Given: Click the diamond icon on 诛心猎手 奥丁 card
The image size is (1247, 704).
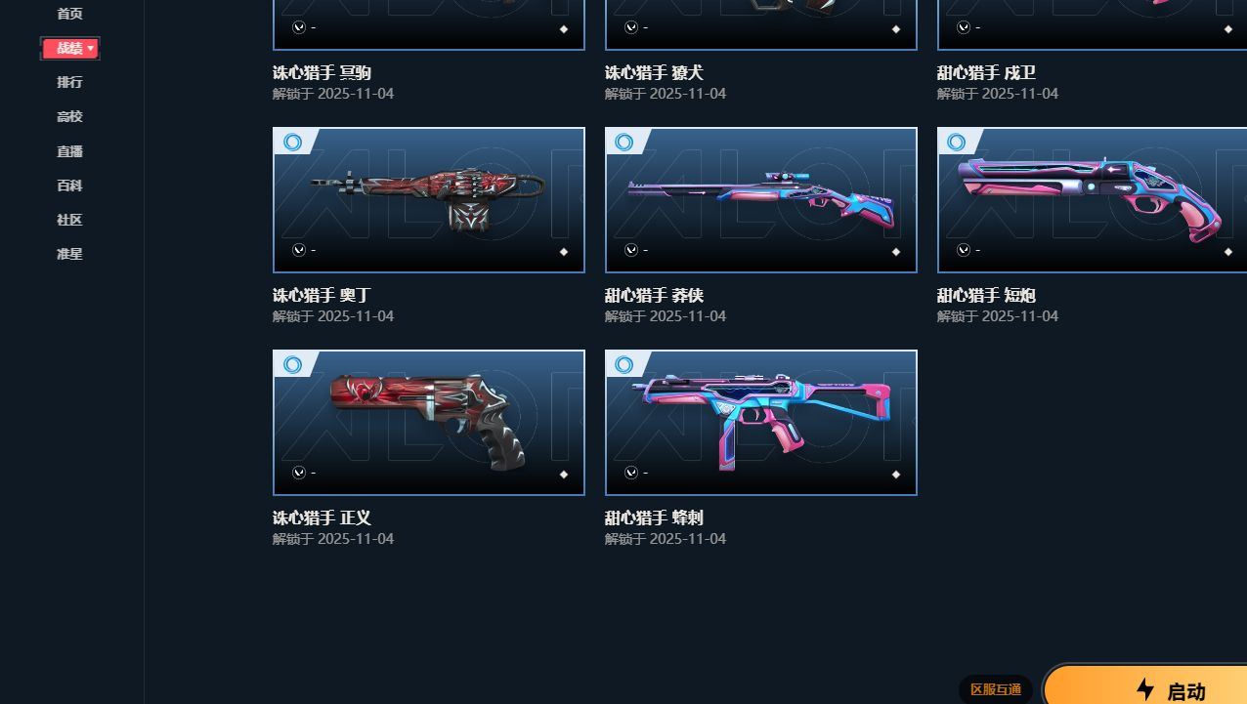Looking at the screenshot, I should pos(564,252).
